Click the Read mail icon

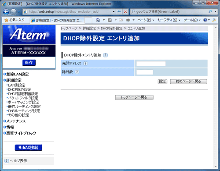click(121, 20)
